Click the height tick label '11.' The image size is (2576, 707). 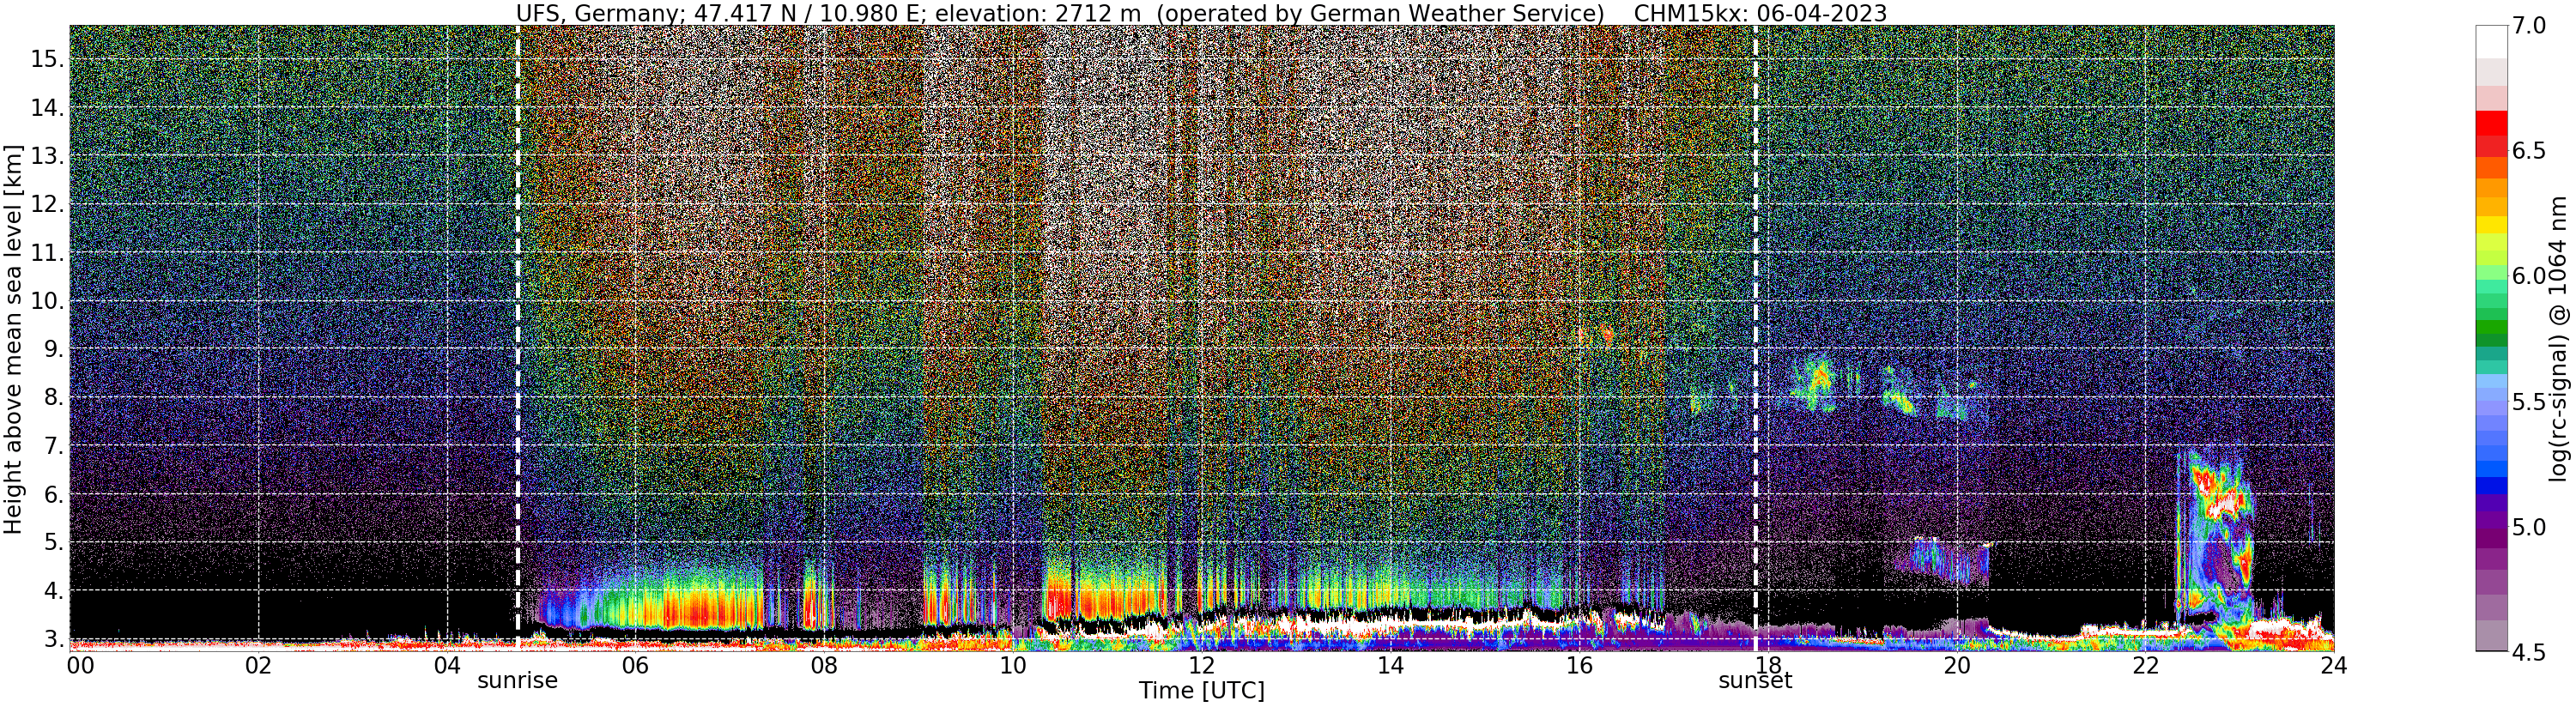tap(47, 253)
